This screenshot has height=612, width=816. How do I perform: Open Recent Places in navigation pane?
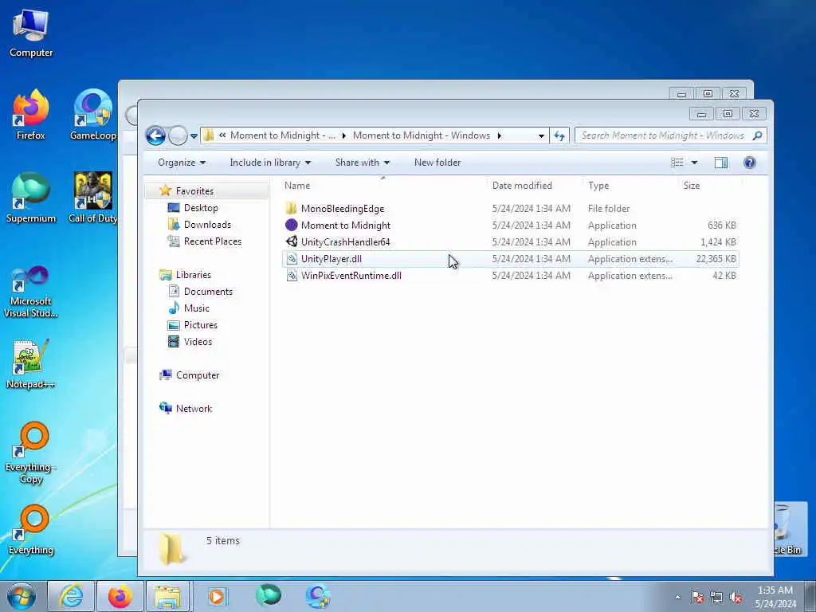212,241
